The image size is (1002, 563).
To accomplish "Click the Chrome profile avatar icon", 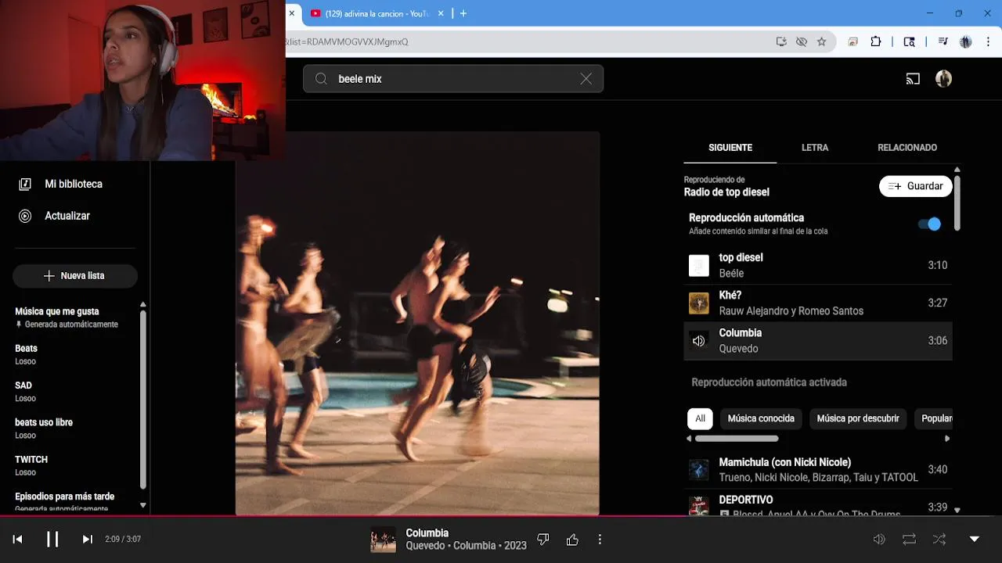I will click(x=966, y=41).
